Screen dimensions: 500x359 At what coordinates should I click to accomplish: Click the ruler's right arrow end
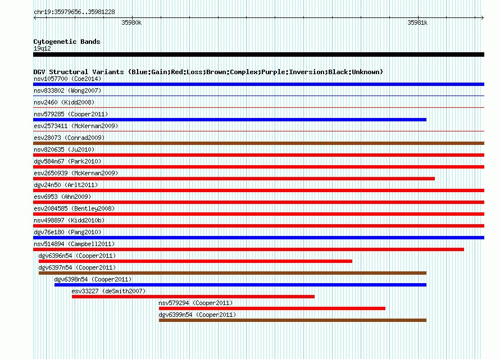point(482,17)
